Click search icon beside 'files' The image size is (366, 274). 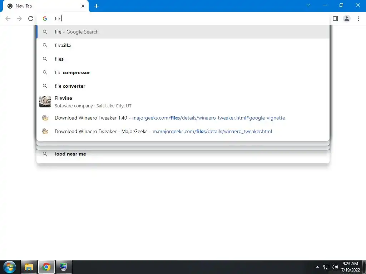45,59
